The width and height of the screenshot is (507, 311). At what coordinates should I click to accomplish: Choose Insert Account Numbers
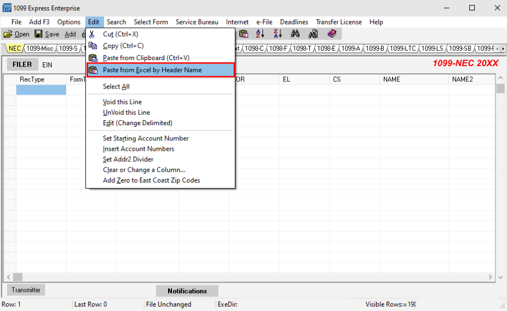[x=160, y=149]
